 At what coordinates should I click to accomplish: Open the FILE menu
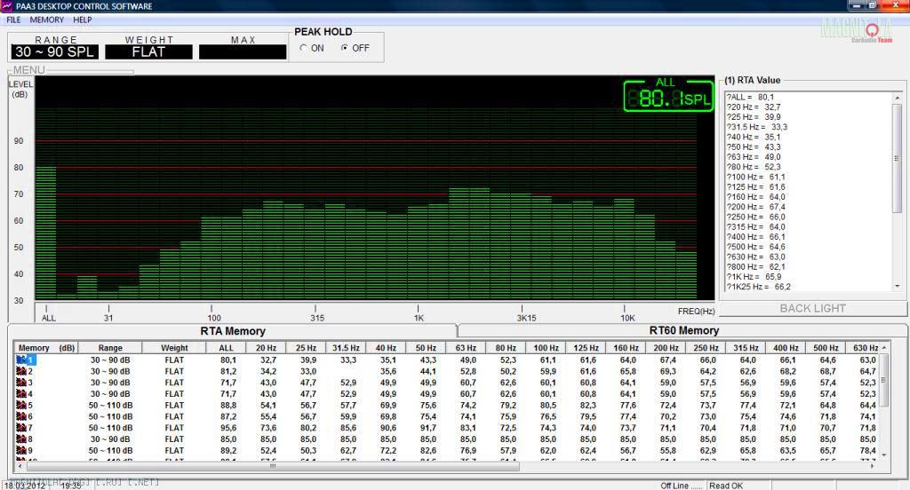point(13,20)
